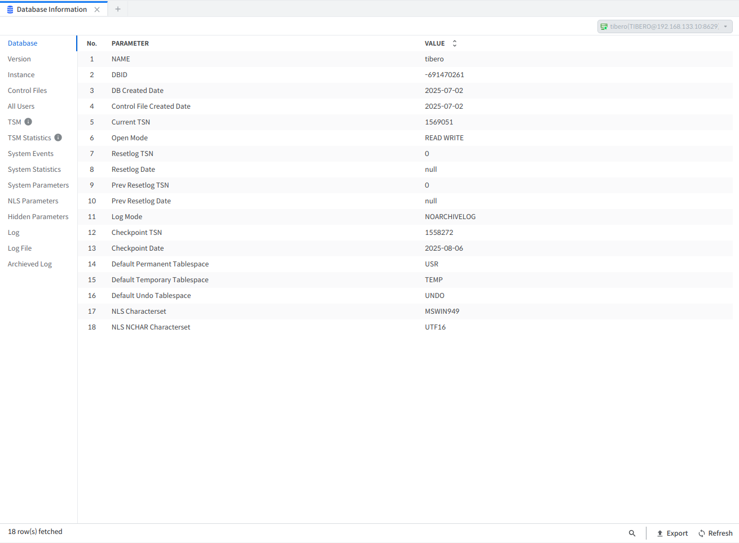
Task: Click the info icon beside TSM
Action: [28, 122]
